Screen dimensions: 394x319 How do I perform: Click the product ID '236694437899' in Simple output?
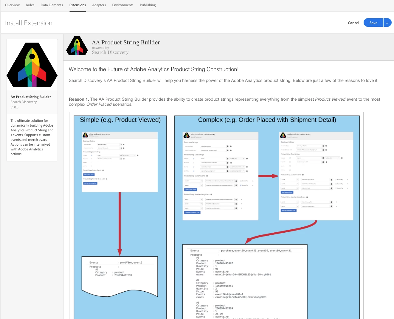pyautogui.click(x=123, y=275)
